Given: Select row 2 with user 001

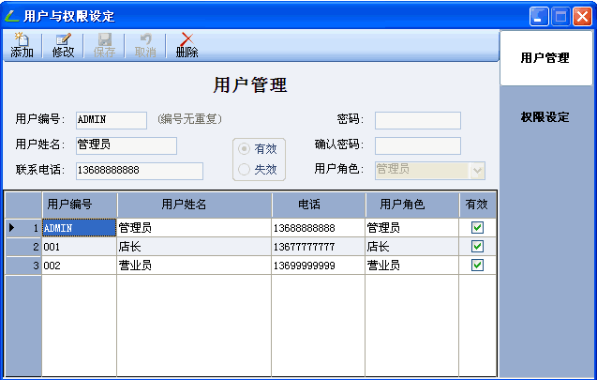Looking at the screenshot, I should (x=79, y=247).
